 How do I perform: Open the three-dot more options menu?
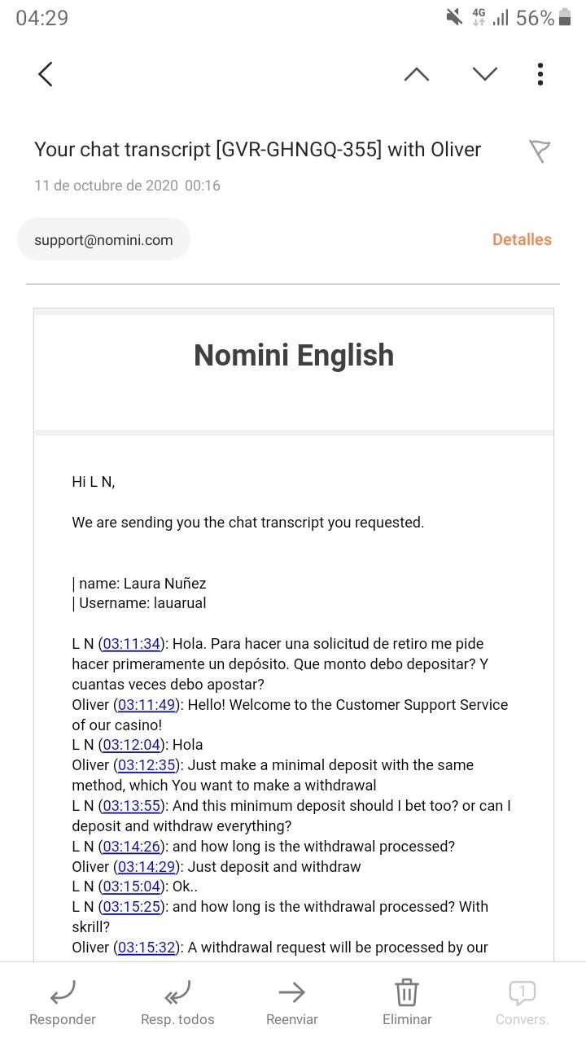(x=540, y=74)
